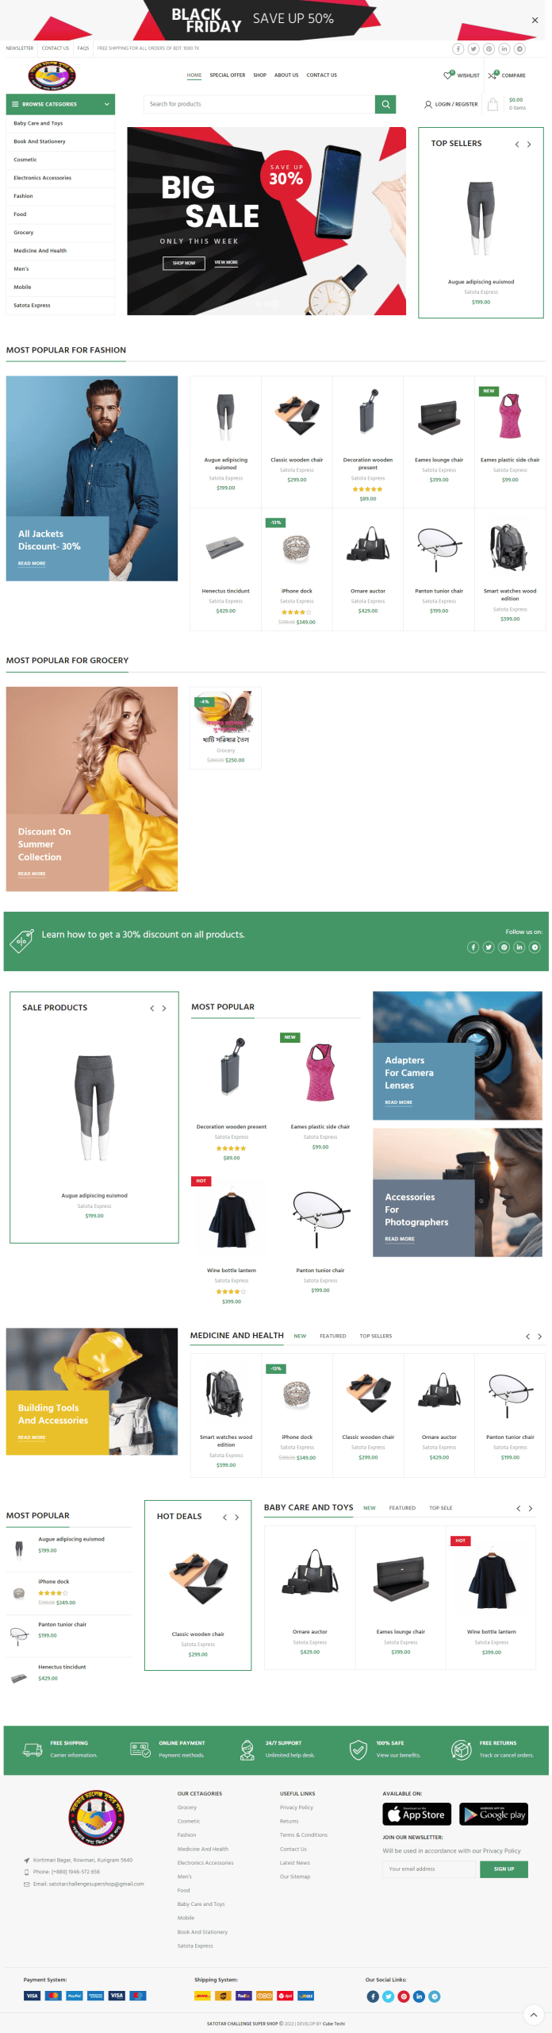Click the App Store download badge
Screen dimensions: 552x2033
(417, 1814)
